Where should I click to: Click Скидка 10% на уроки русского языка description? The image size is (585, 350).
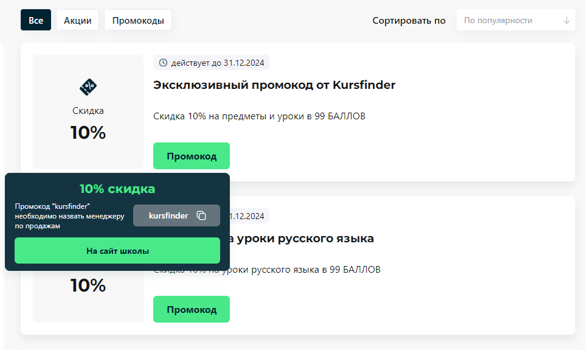[267, 270]
